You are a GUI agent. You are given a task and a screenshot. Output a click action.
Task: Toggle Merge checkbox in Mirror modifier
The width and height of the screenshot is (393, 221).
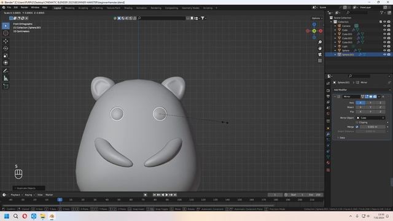(357, 127)
